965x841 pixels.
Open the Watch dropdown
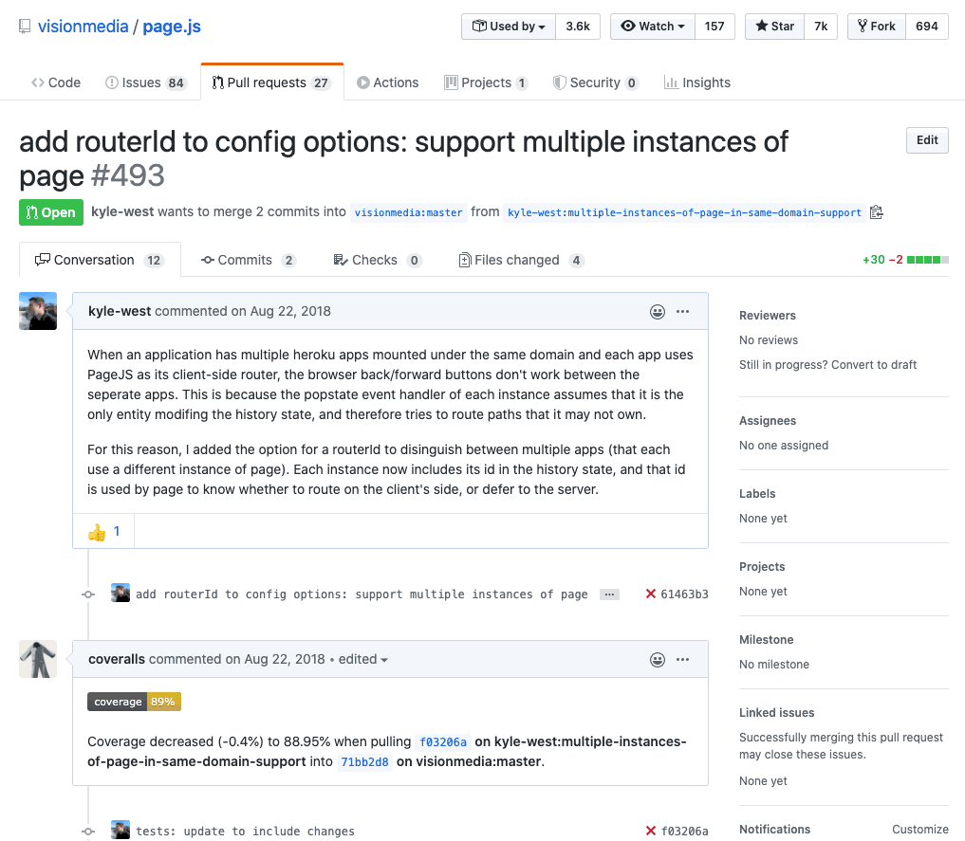653,27
